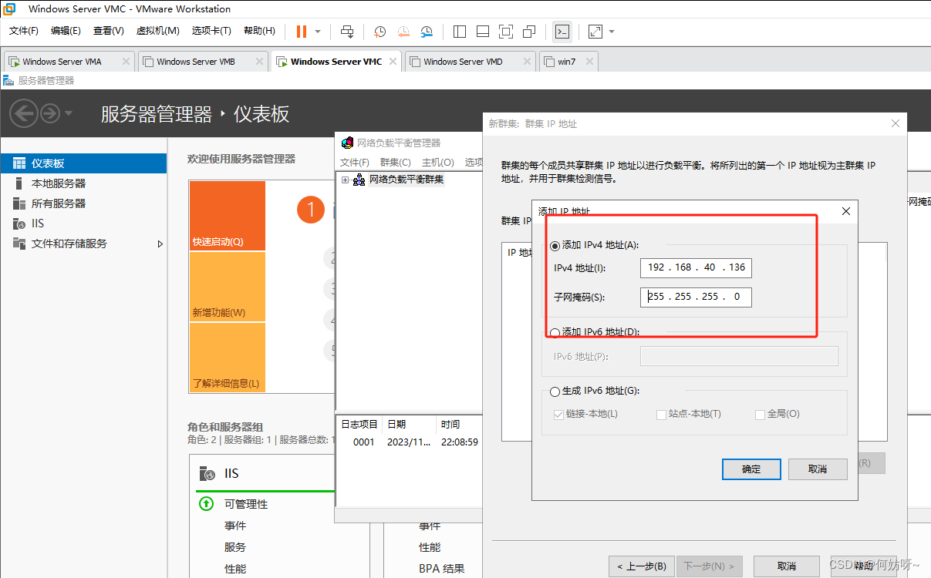Viewport: 931px width, 578px height.
Task: Click the Server Manager back arrow
Action: (23, 114)
